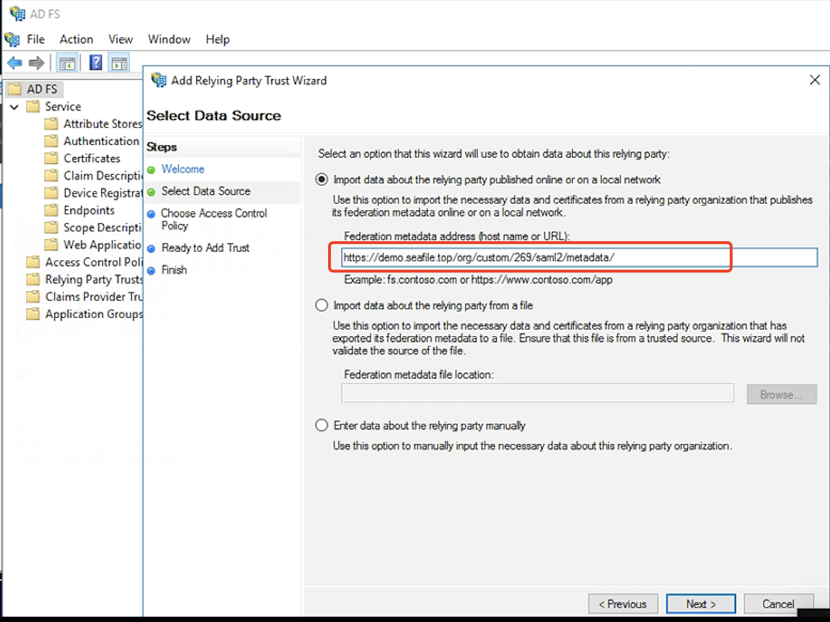Select the Certificates folder icon

click(51, 158)
